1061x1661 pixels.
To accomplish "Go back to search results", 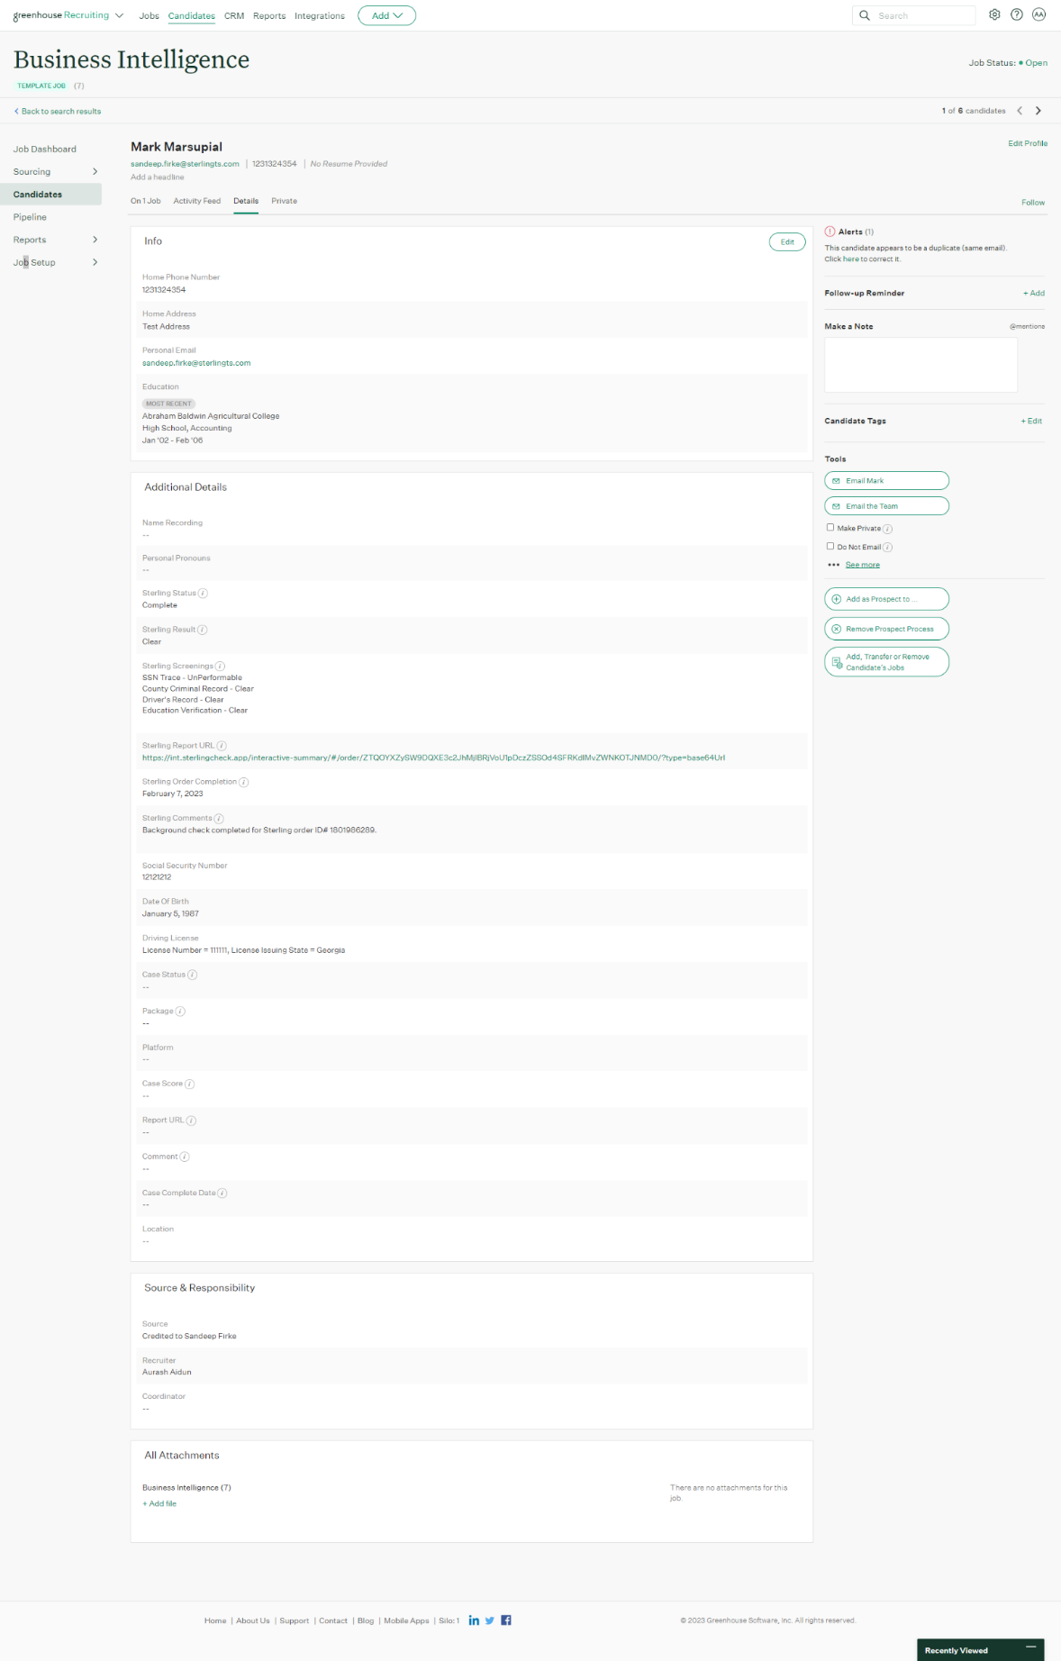I will (58, 112).
